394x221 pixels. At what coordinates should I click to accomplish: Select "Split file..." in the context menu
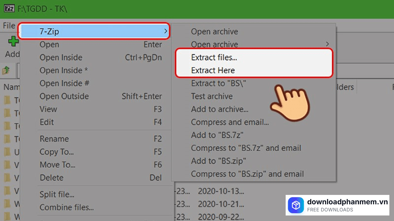click(57, 194)
